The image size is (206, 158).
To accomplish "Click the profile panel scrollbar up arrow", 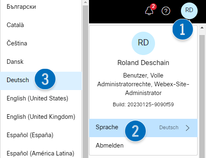I will tap(202, 28).
